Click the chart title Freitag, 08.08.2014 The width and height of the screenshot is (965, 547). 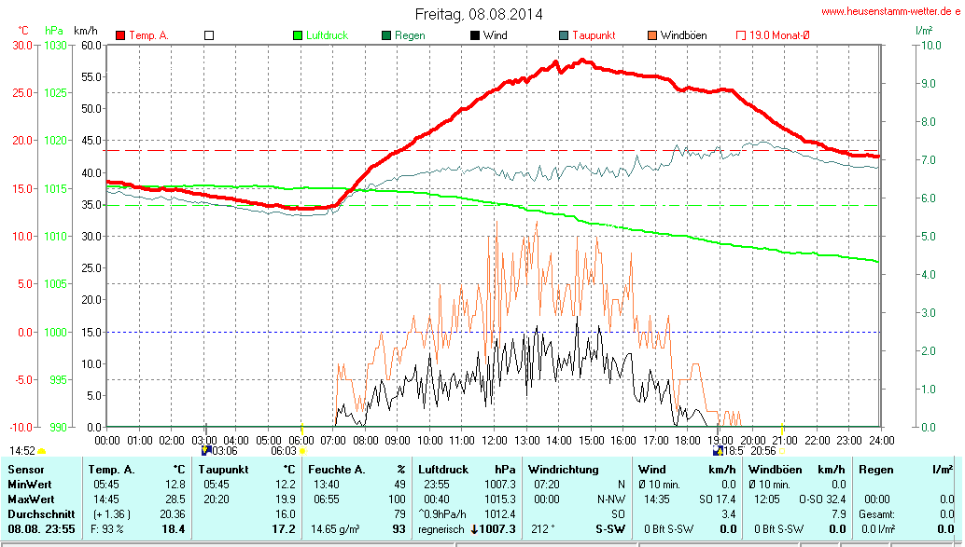pyautogui.click(x=479, y=14)
